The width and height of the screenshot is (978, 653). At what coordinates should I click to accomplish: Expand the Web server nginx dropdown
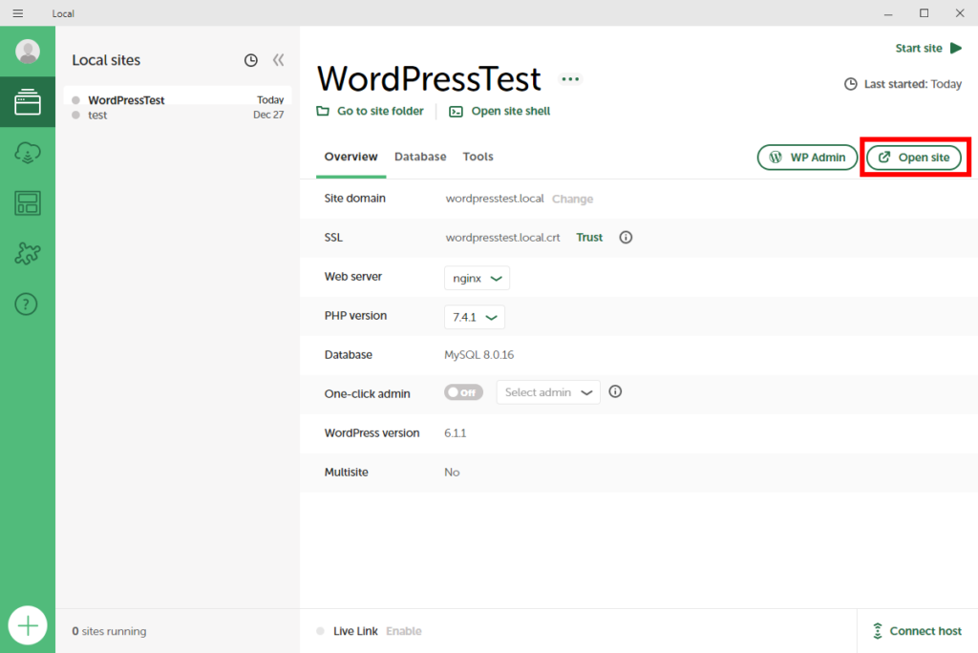(x=477, y=278)
